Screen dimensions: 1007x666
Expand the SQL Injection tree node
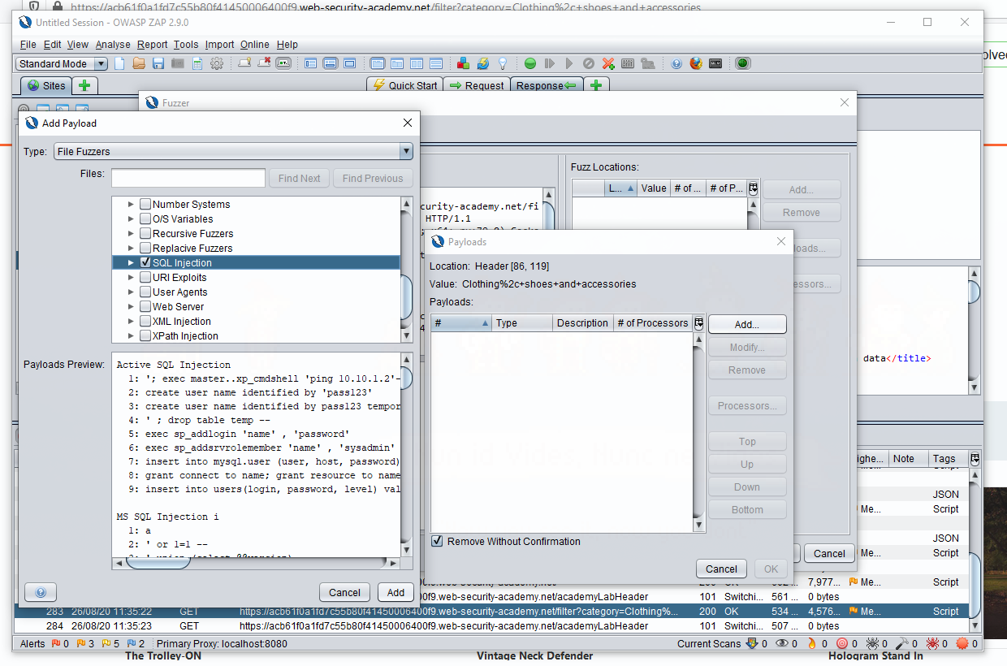pos(131,262)
